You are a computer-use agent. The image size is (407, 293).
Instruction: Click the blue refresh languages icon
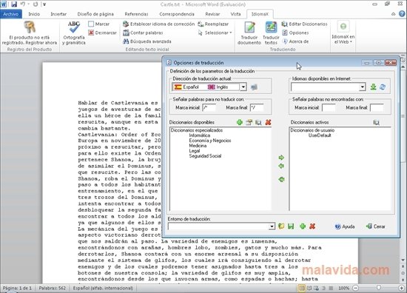click(x=383, y=87)
